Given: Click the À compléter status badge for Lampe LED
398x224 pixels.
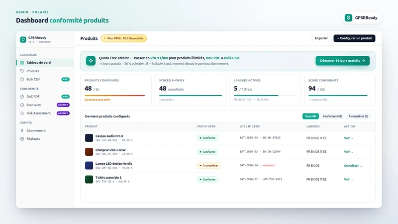Looking at the screenshot, I should pyautogui.click(x=209, y=166).
